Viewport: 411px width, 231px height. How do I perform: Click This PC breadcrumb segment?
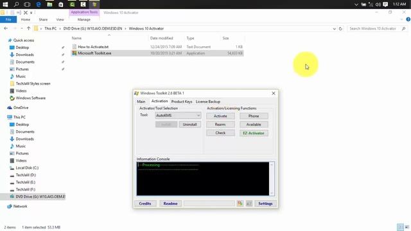tap(50, 28)
